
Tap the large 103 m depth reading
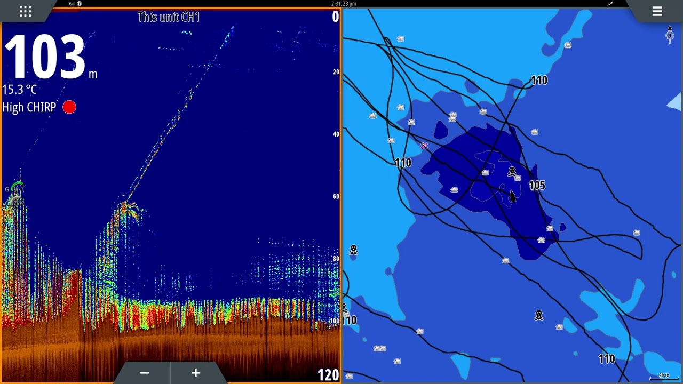(44, 57)
